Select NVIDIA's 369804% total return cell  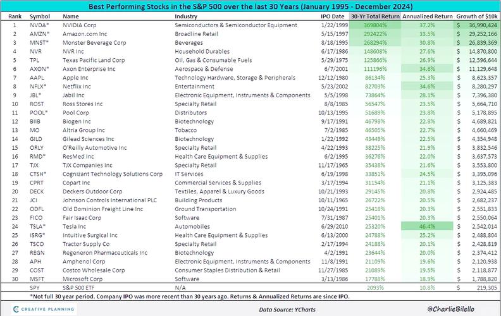coord(375,25)
